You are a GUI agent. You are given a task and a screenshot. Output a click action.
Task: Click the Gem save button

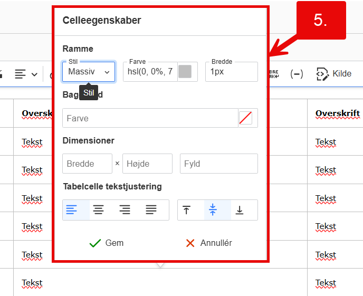[x=107, y=243]
